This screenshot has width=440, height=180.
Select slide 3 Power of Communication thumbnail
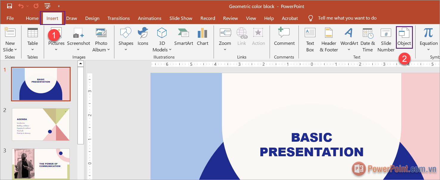[x=41, y=164]
